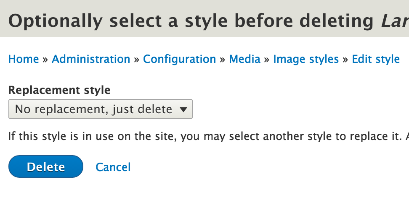This screenshot has height=218, width=409.
Task: Click the italic style name in heading
Action: (x=395, y=21)
